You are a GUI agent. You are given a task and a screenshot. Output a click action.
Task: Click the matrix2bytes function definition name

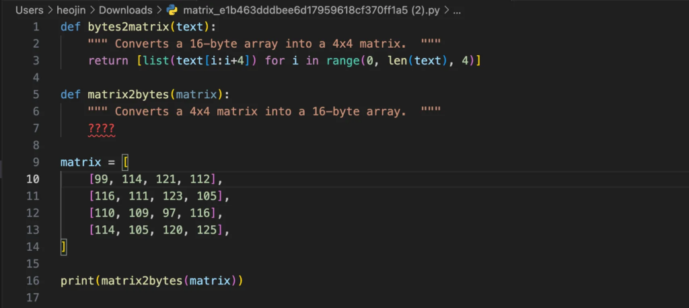(x=129, y=94)
